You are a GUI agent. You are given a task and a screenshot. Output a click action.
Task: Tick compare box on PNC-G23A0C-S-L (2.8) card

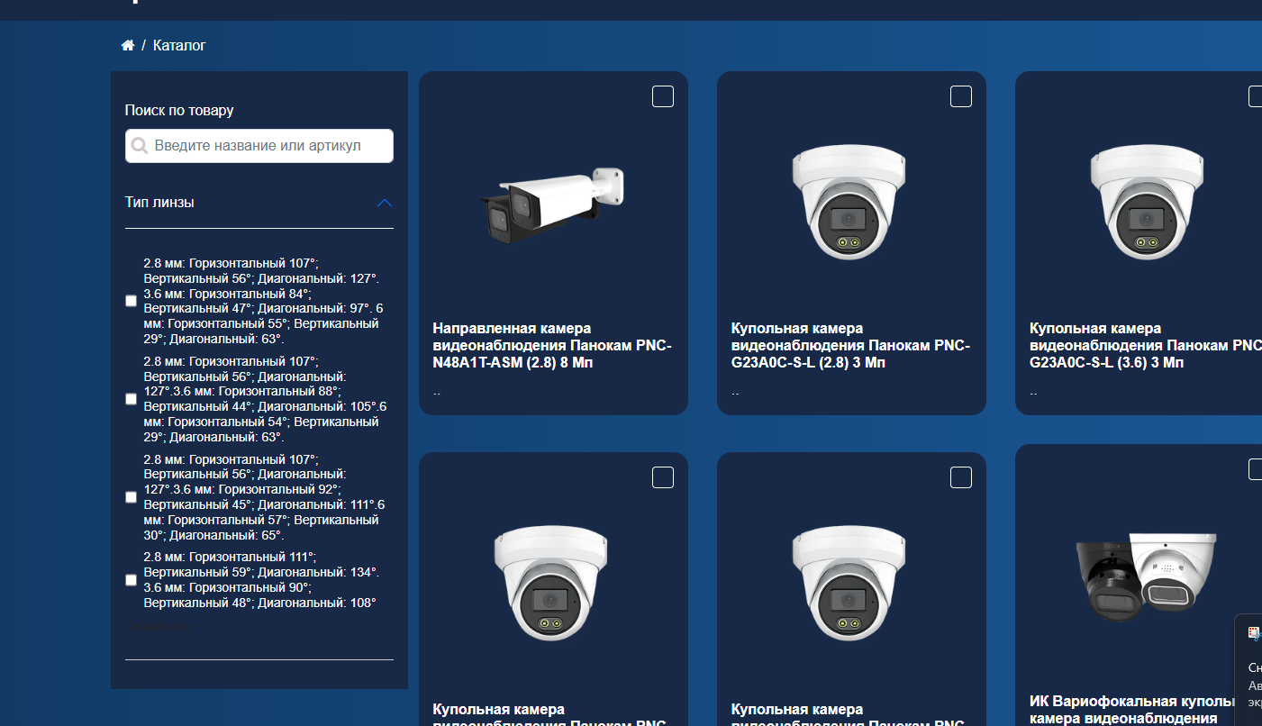point(961,96)
